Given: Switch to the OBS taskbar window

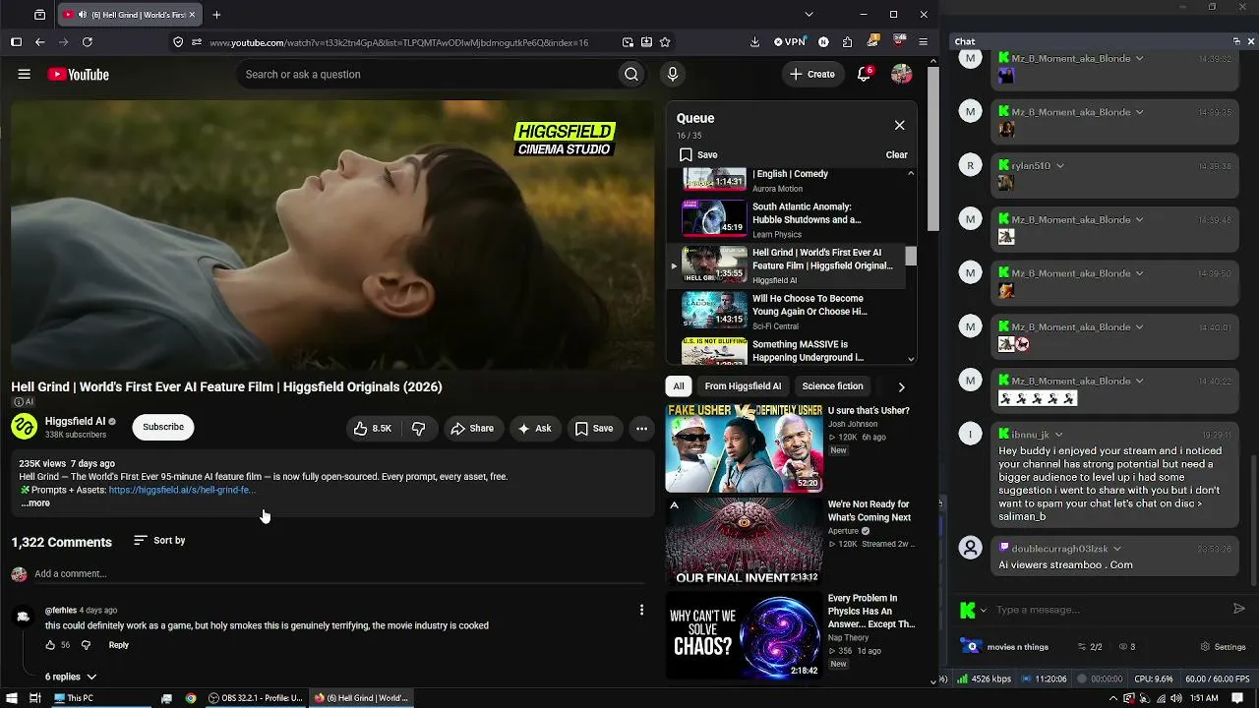Looking at the screenshot, I should [x=256, y=698].
